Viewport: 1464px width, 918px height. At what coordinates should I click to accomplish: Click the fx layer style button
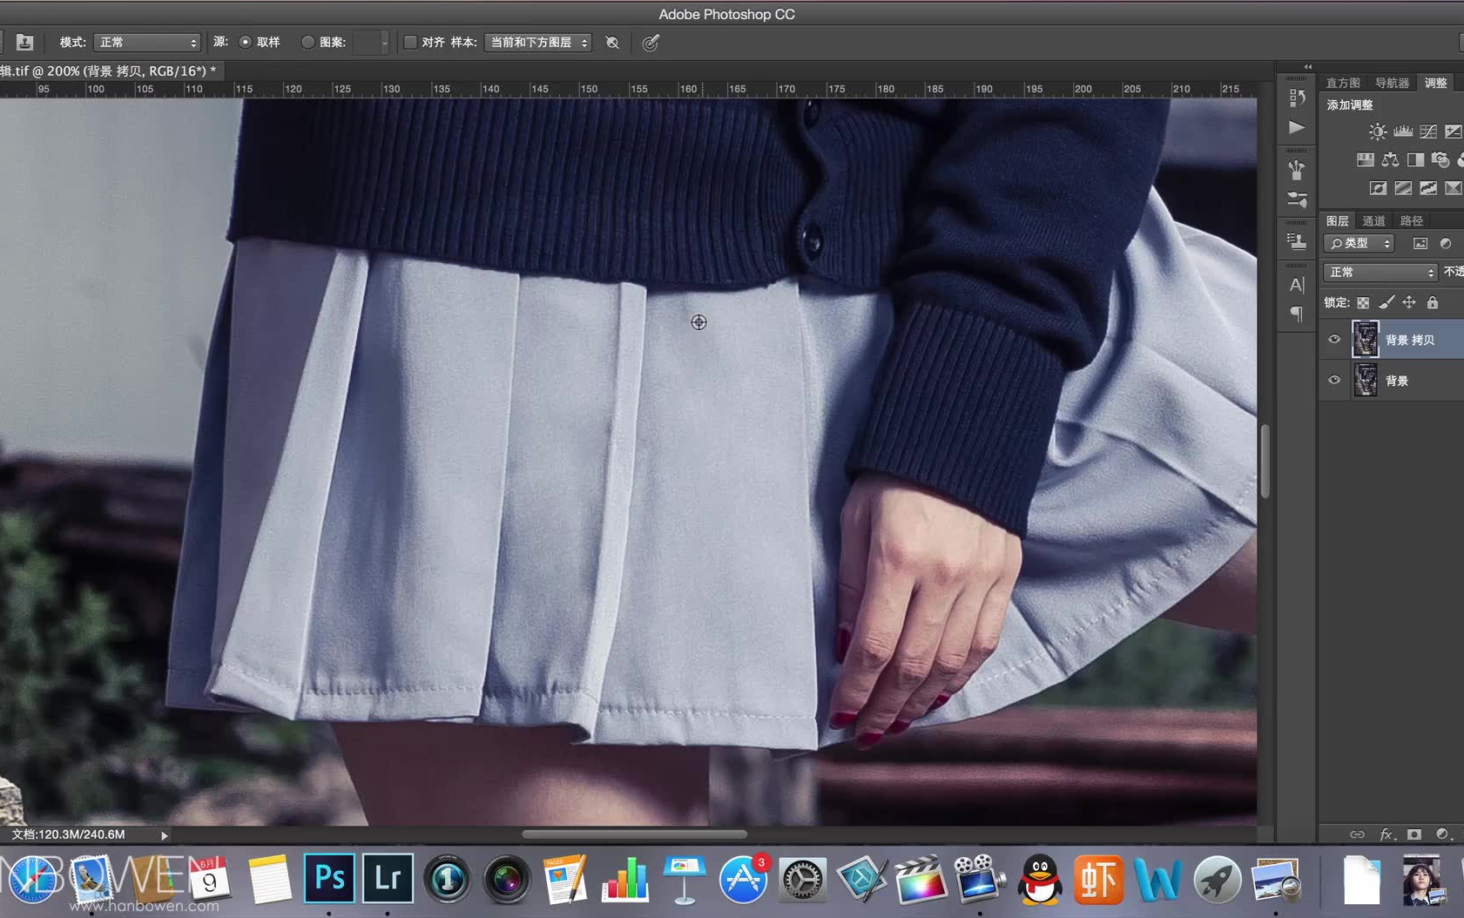point(1386,834)
